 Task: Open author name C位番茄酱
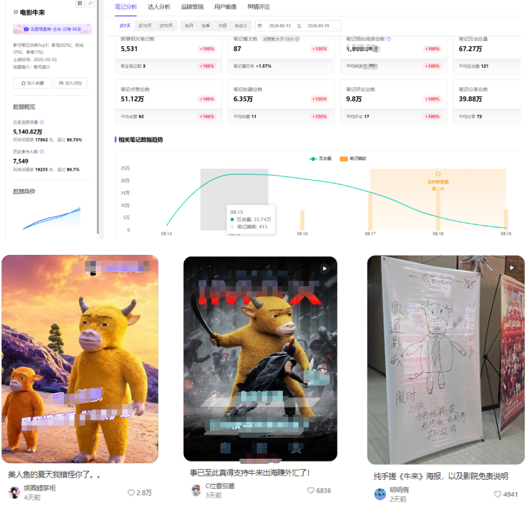coord(220,486)
